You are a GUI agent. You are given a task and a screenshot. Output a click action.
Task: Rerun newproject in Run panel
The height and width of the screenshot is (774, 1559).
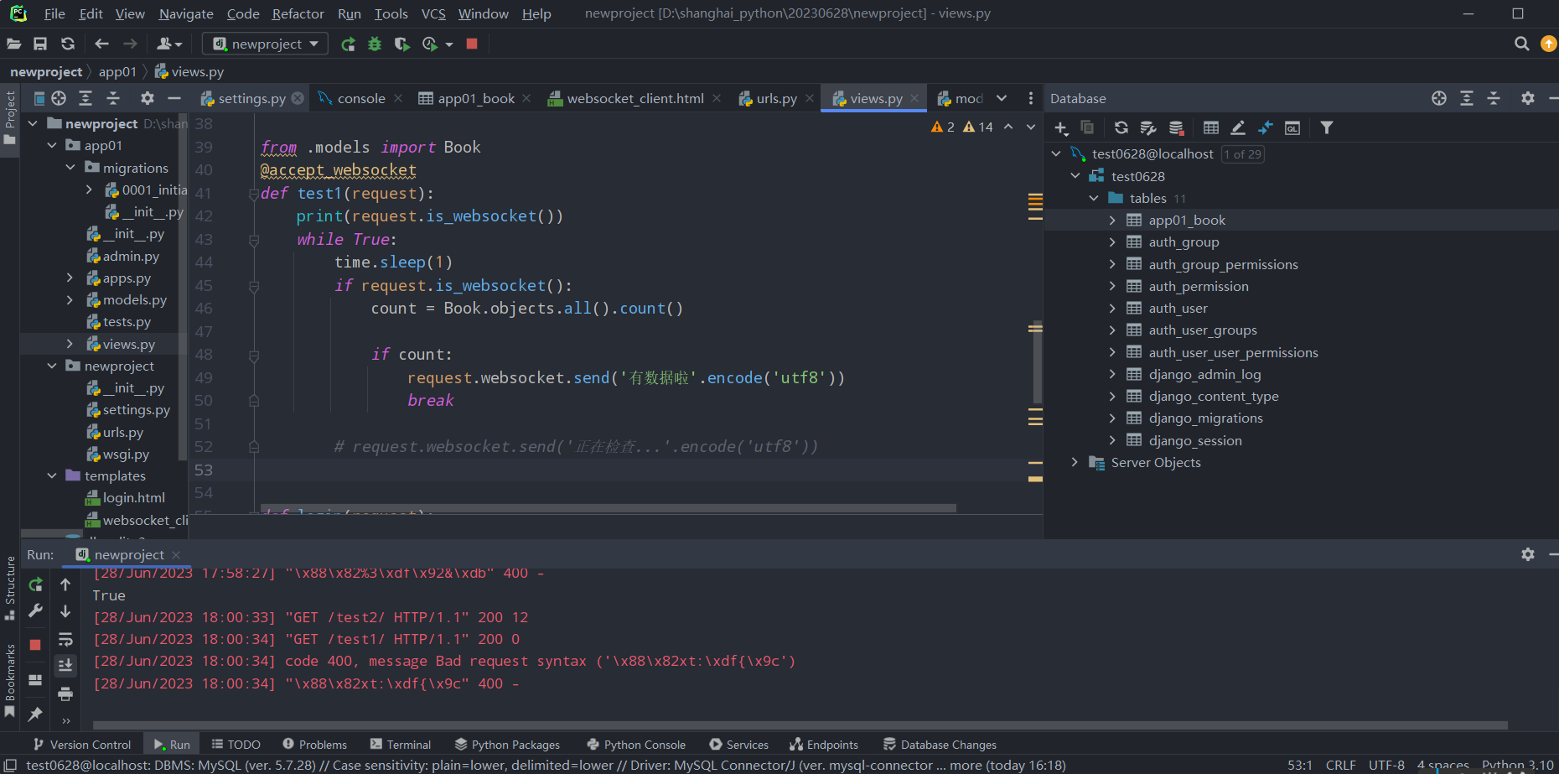click(35, 584)
